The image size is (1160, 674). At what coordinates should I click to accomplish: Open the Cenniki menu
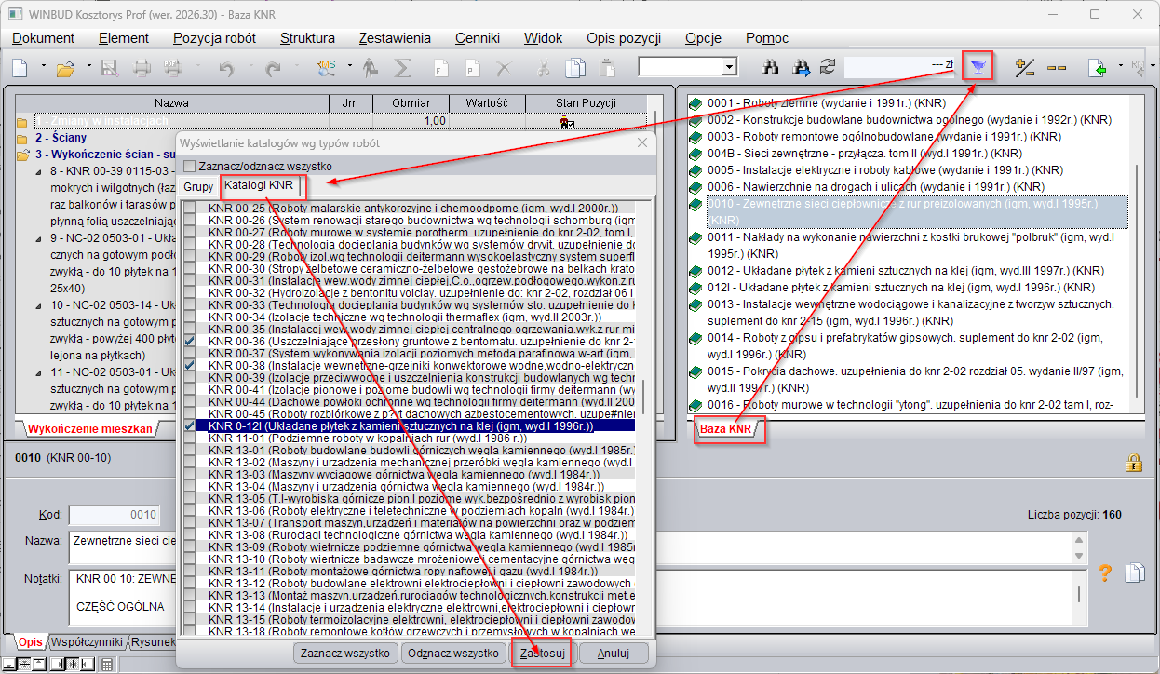click(478, 38)
